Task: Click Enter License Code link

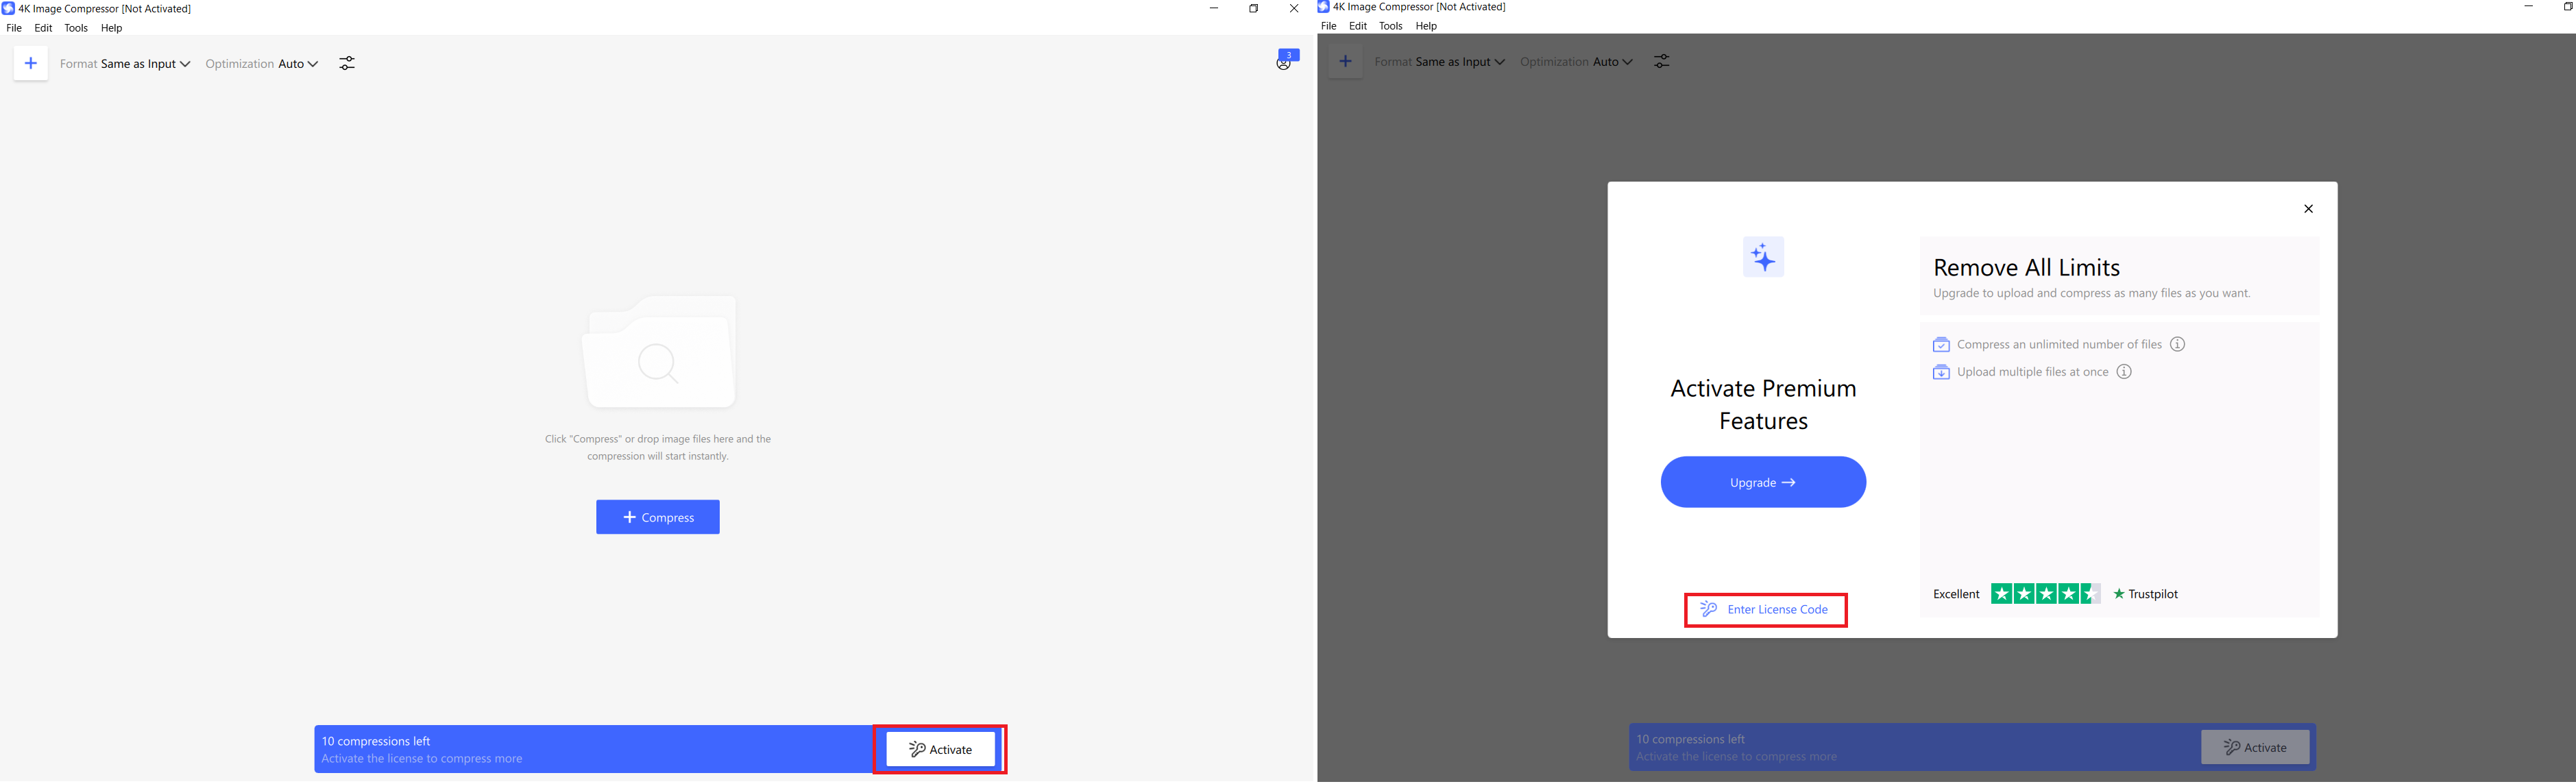Action: point(1765,610)
